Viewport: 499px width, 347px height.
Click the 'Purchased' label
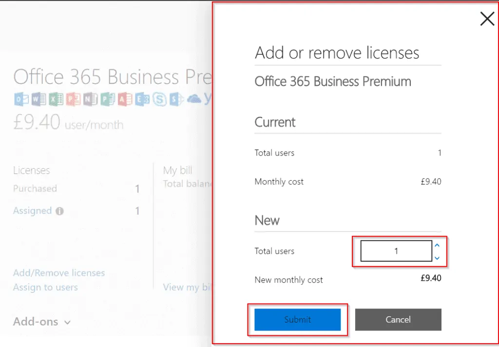pyautogui.click(x=35, y=189)
